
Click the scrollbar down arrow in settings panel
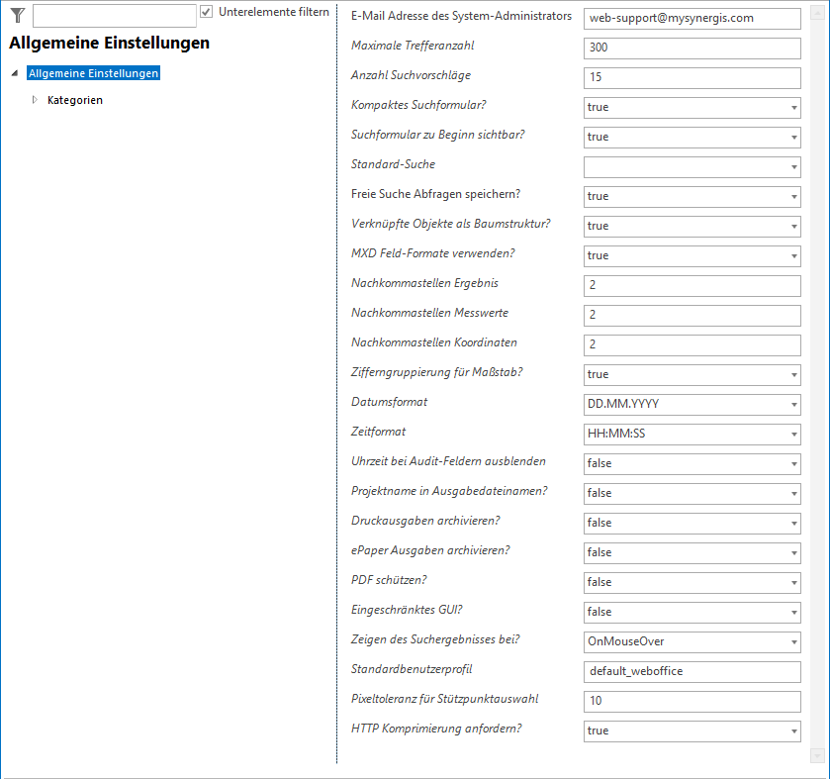click(x=817, y=755)
